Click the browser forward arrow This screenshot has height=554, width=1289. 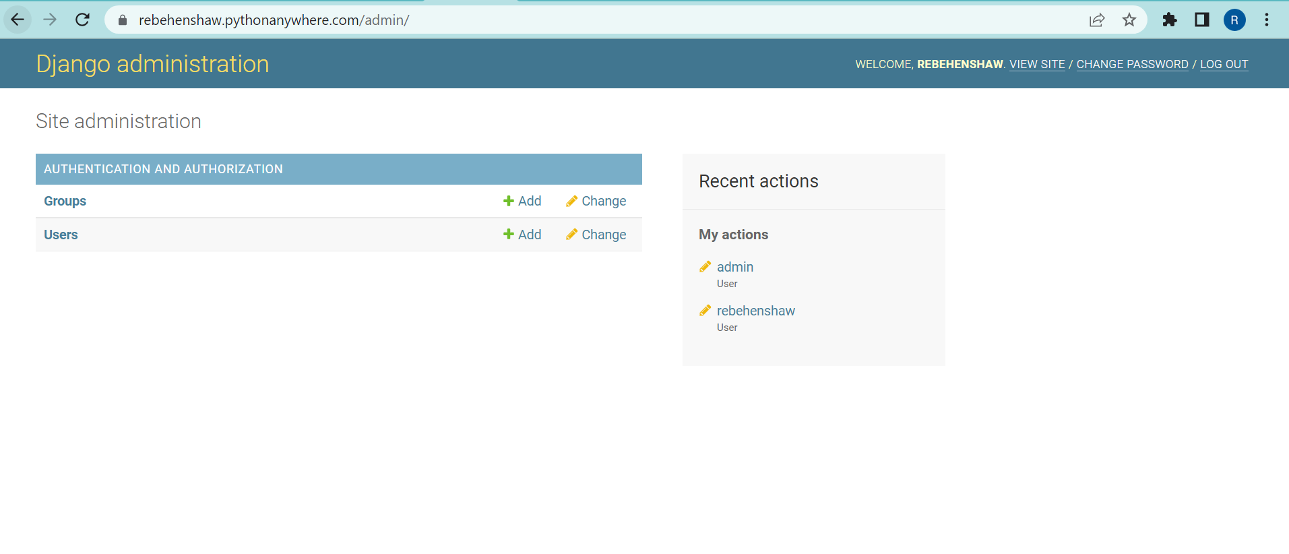[x=50, y=20]
